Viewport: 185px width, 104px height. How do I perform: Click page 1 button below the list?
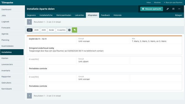29,96
